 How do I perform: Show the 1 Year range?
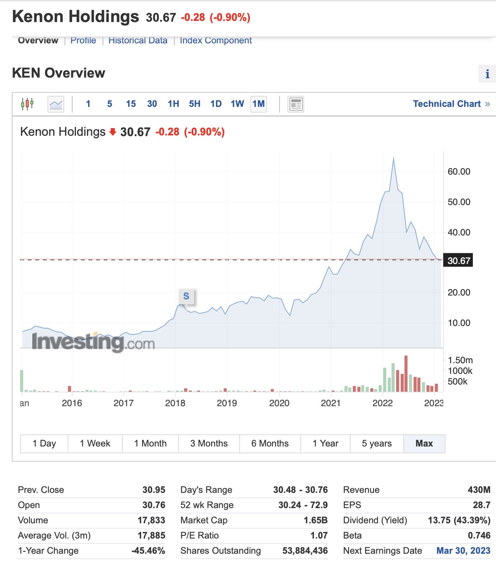tap(325, 443)
